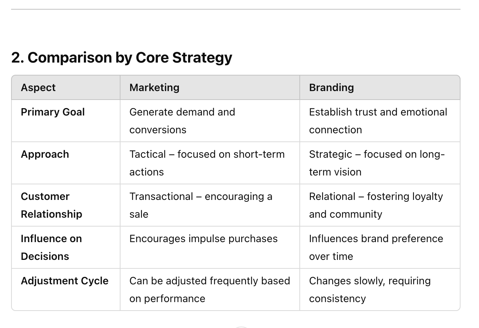
Task: Click 'Can be adjusted frequently' cell
Action: point(210,289)
